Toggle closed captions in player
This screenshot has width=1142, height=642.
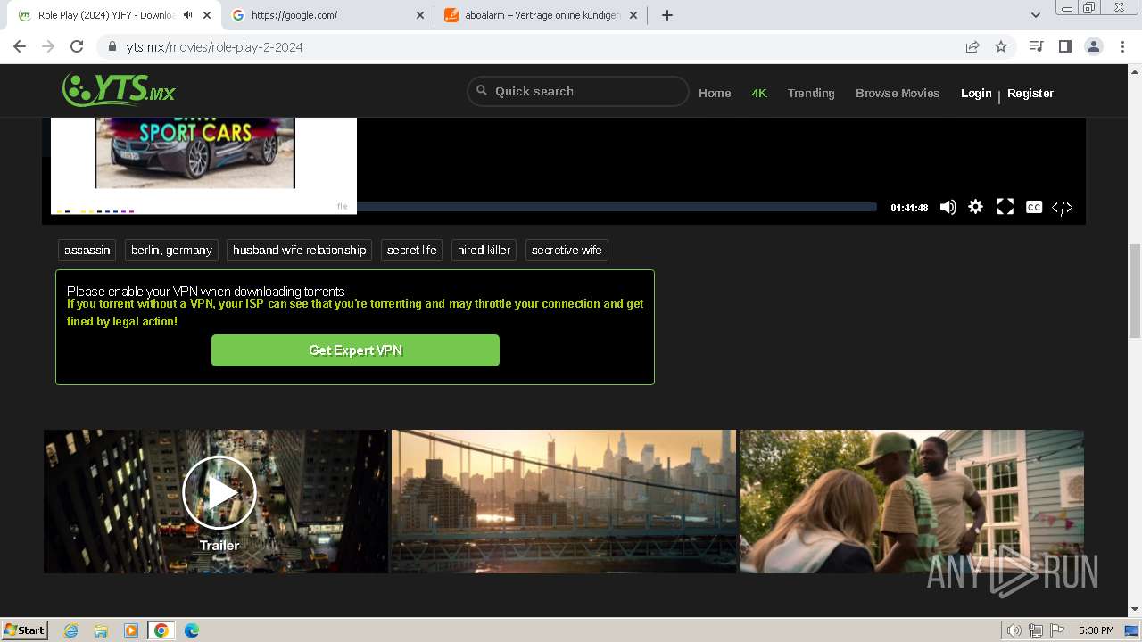tap(1034, 207)
